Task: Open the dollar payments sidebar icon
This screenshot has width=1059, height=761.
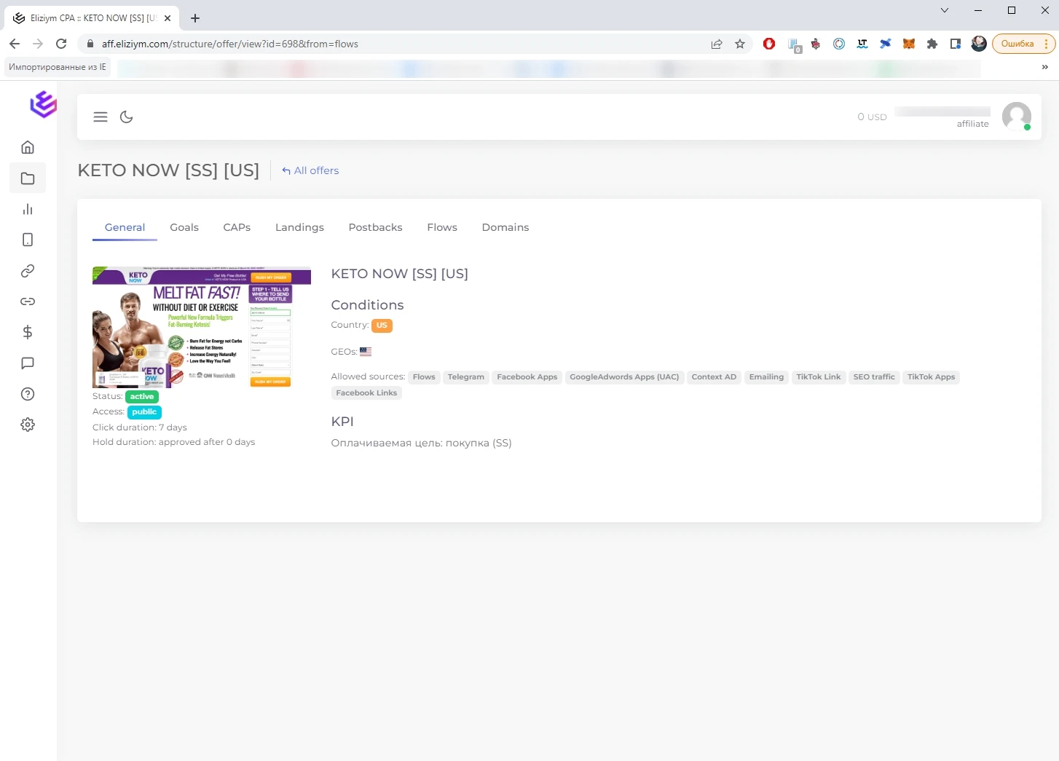Action: (x=28, y=332)
